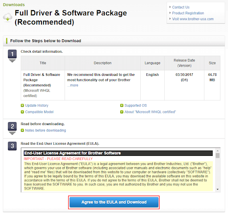
Task: Click Agree to the EULA and Download
Action: [x=114, y=202]
